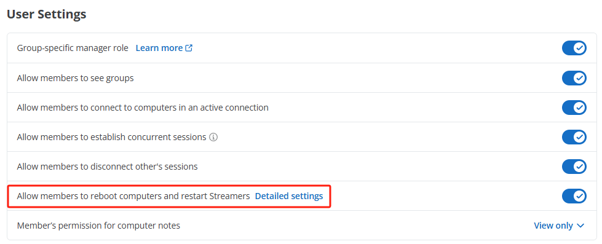Toggle the establish concurrent sessions switch
Image resolution: width=602 pixels, height=244 pixels.
(x=574, y=137)
